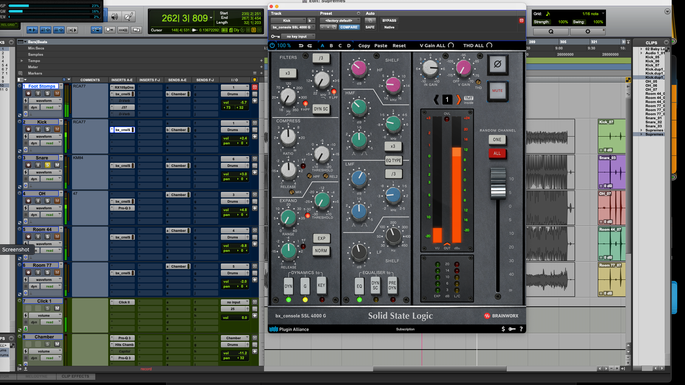Select plugin settings slot D
Screen dimensions: 685x385
pos(349,46)
